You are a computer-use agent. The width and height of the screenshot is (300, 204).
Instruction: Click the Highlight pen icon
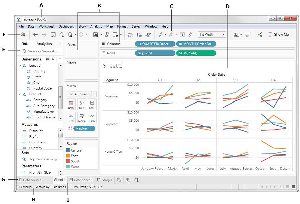click(161, 35)
